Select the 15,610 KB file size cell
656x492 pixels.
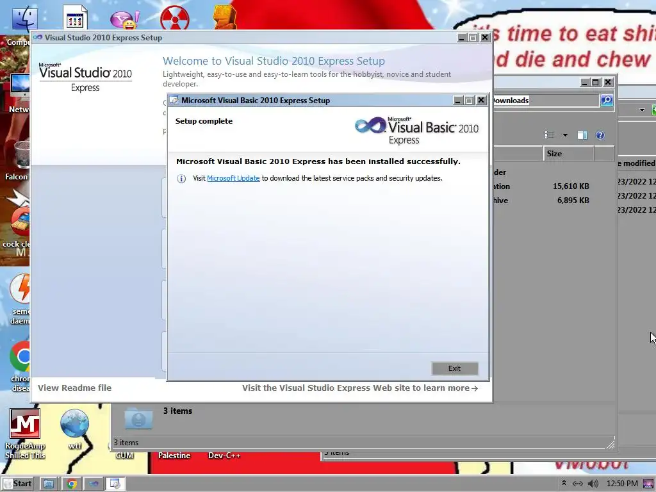pyautogui.click(x=571, y=186)
